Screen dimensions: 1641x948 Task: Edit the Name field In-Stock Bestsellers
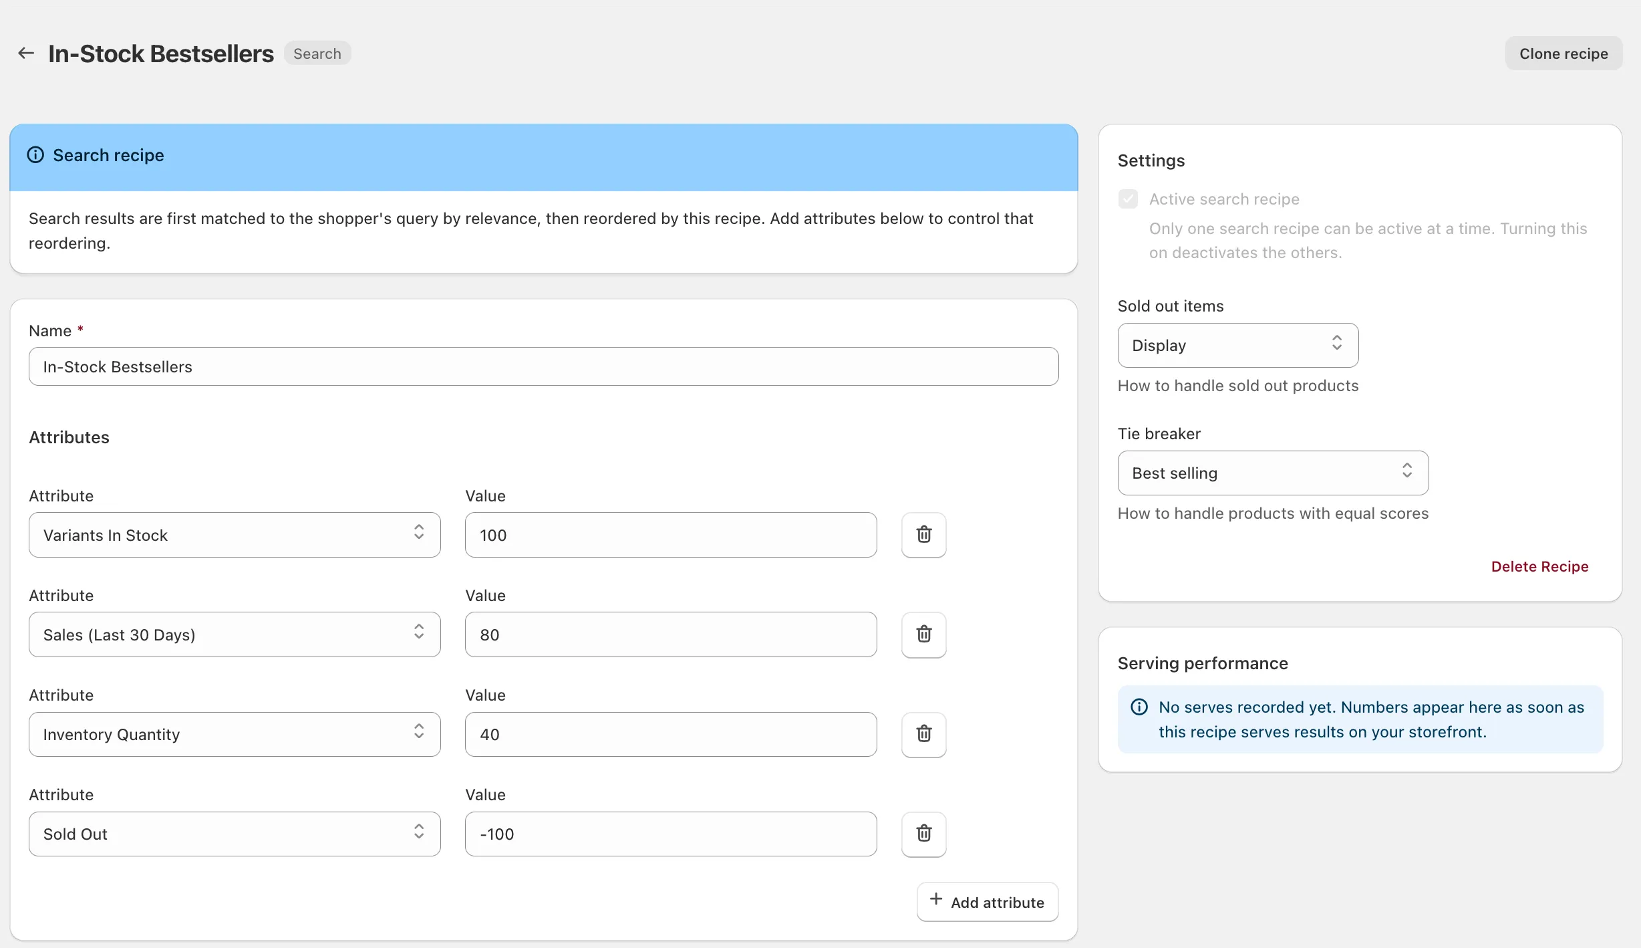click(543, 366)
